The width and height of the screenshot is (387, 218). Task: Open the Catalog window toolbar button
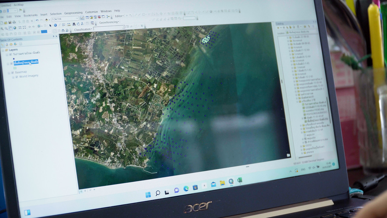point(91,17)
